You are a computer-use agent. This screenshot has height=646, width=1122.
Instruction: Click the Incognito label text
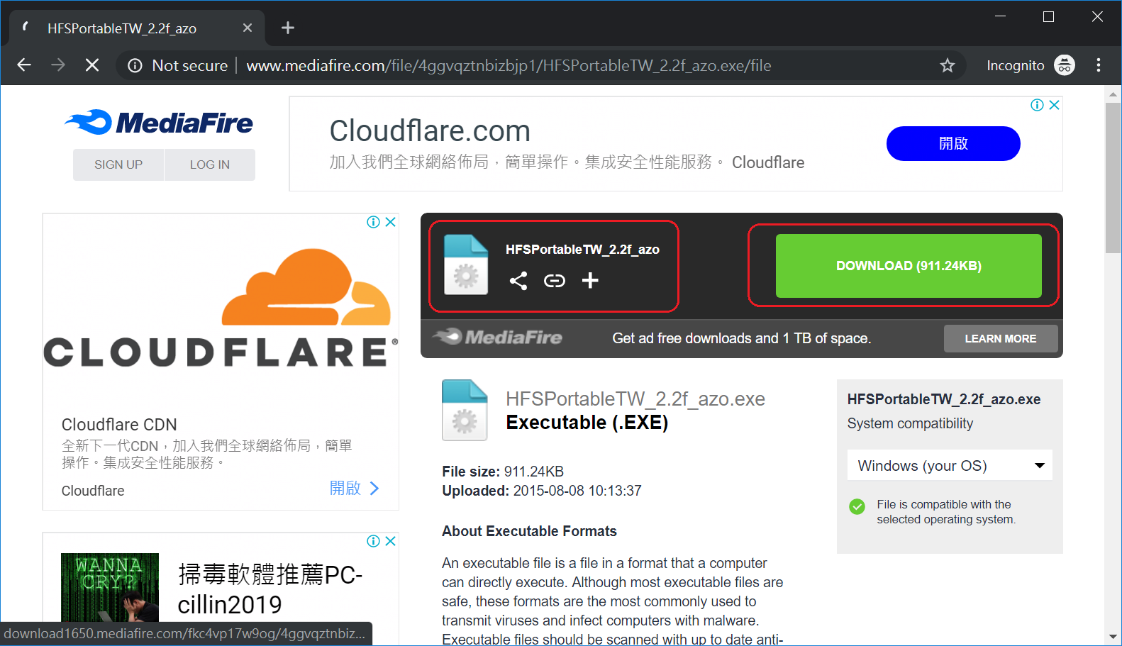pos(1015,66)
